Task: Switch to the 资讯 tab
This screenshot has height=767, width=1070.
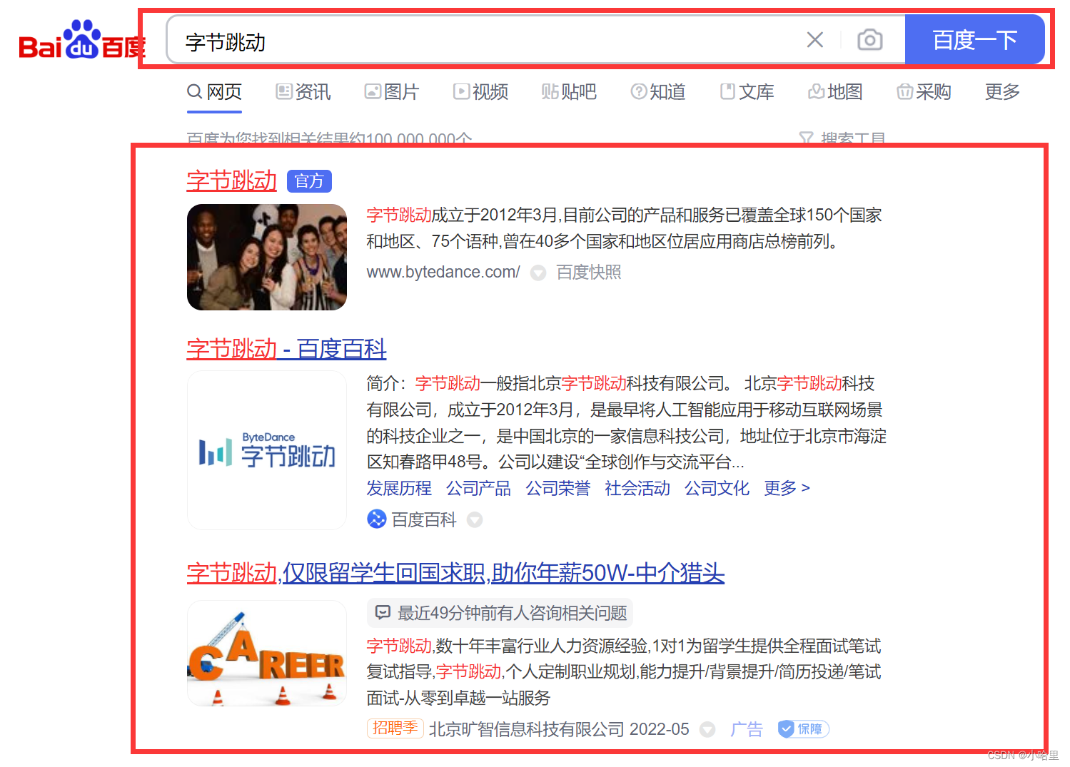Action: click(x=303, y=92)
